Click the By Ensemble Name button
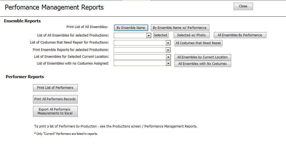 (131, 28)
